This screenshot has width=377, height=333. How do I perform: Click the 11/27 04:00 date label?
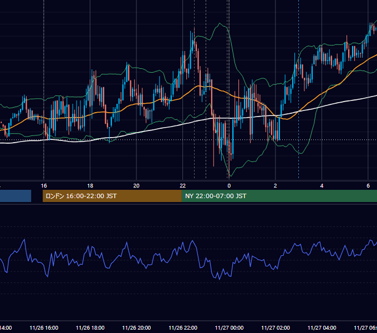click(322, 328)
